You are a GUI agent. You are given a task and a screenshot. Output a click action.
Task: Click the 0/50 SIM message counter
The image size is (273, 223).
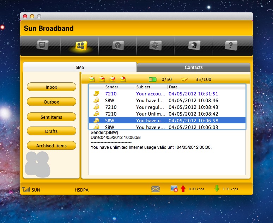tap(166, 80)
